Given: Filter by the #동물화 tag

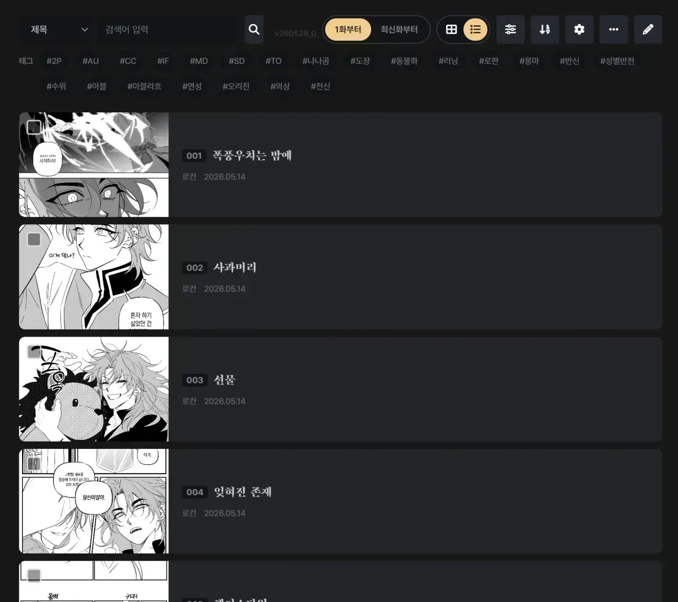Looking at the screenshot, I should (x=404, y=61).
